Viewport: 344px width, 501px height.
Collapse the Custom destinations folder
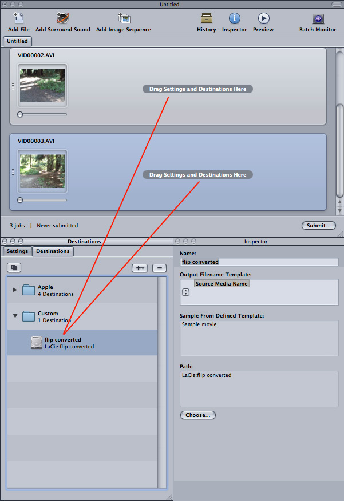(x=15, y=316)
